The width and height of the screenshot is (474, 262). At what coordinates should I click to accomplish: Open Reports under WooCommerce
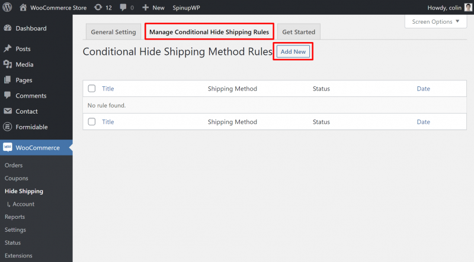point(15,217)
